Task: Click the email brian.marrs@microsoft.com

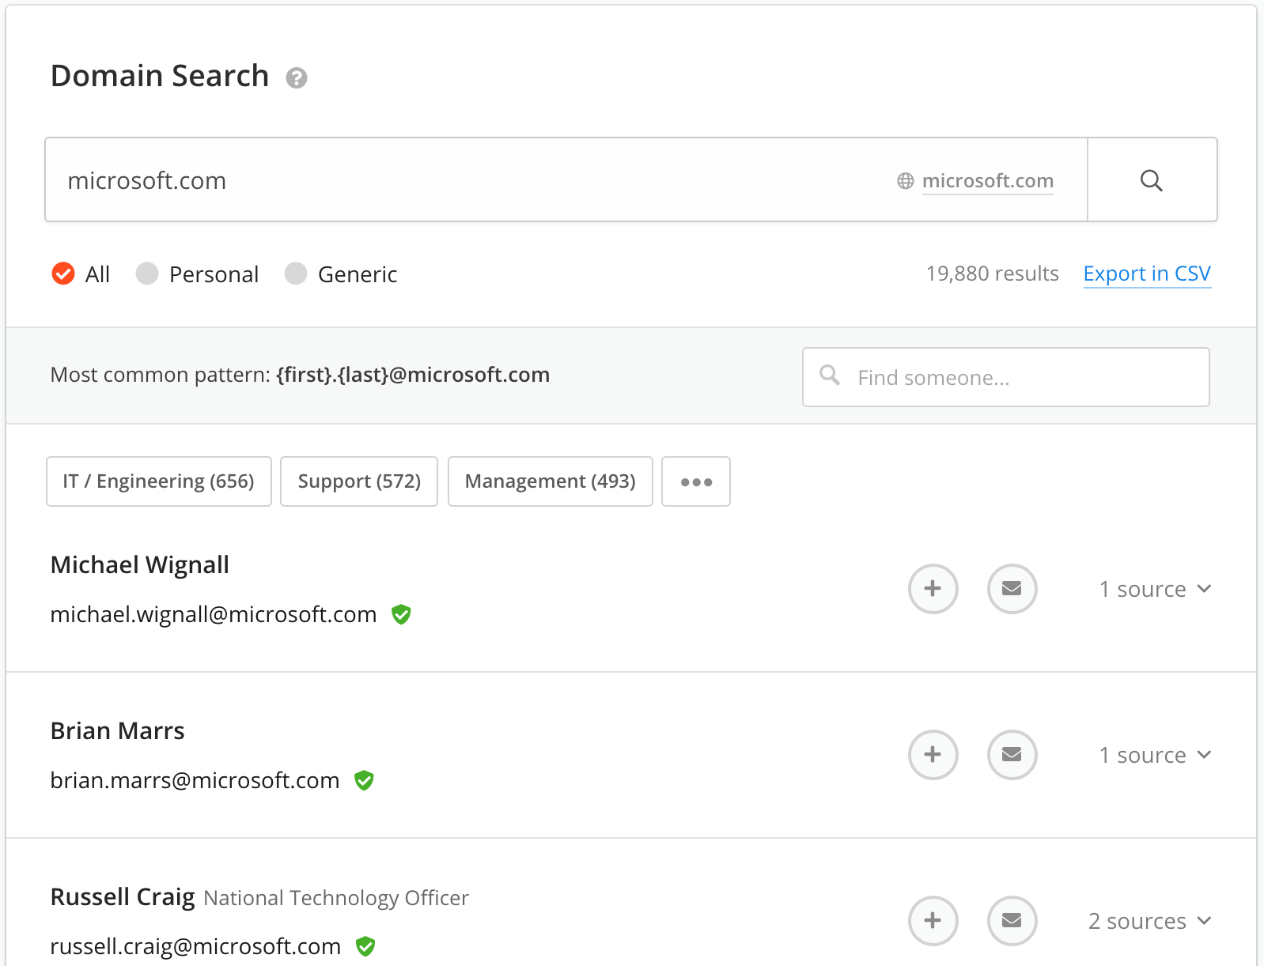Action: pos(195,780)
